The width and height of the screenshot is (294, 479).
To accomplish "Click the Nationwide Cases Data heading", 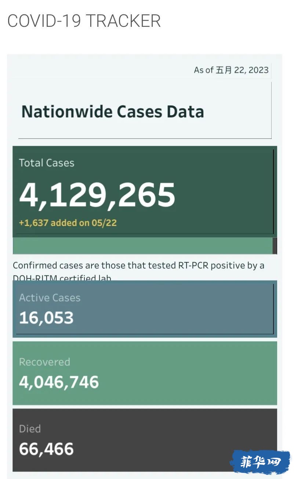I will coord(113,112).
